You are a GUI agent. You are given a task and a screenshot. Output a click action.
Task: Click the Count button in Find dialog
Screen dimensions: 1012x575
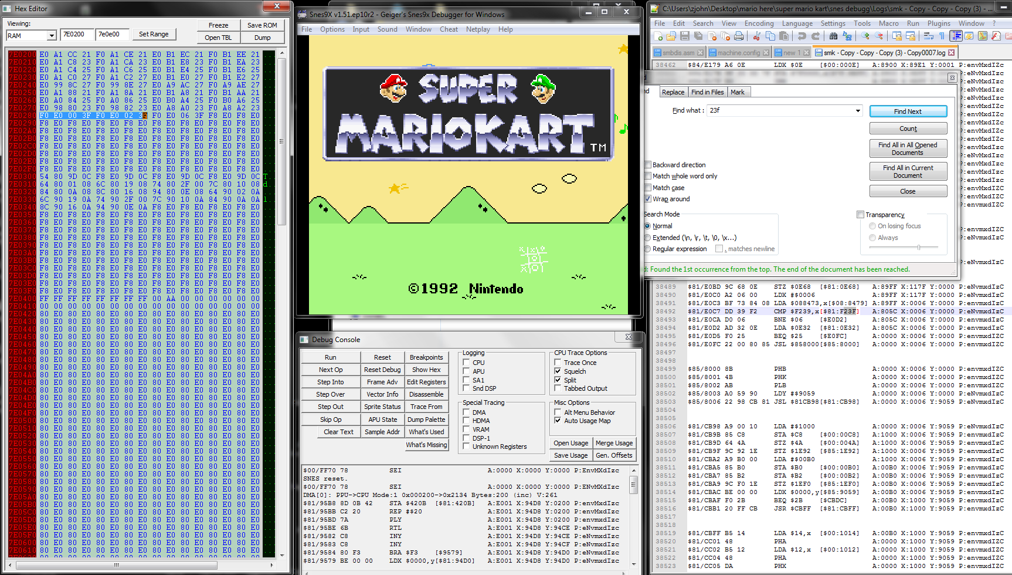pyautogui.click(x=908, y=128)
